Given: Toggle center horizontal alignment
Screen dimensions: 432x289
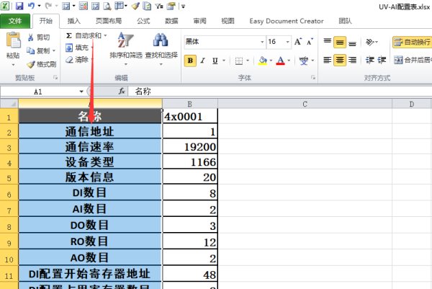Looking at the screenshot, I should [x=340, y=60].
